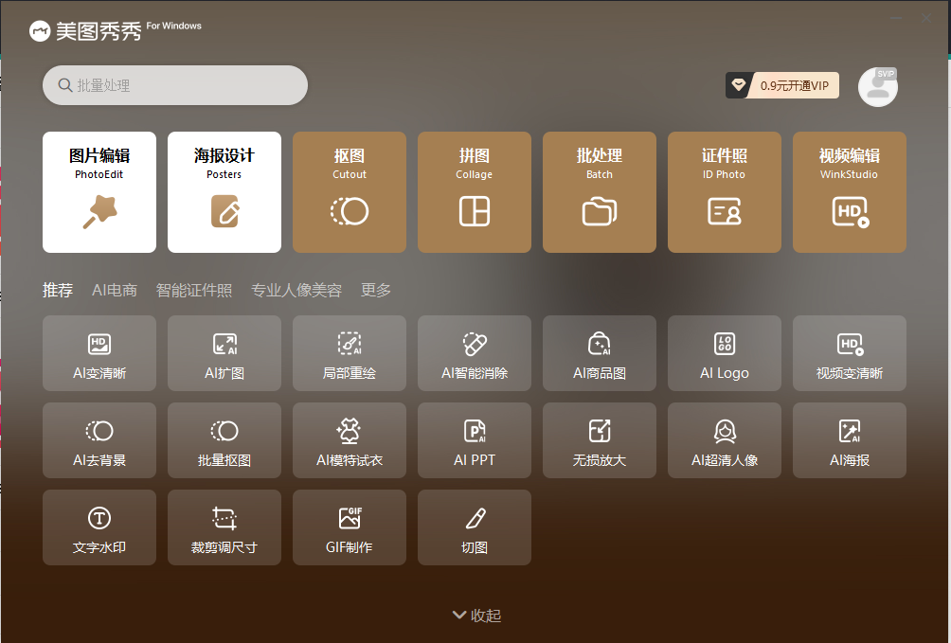Minimize the 美图秀秀 window
Viewport: 951px width, 643px height.
896,18
